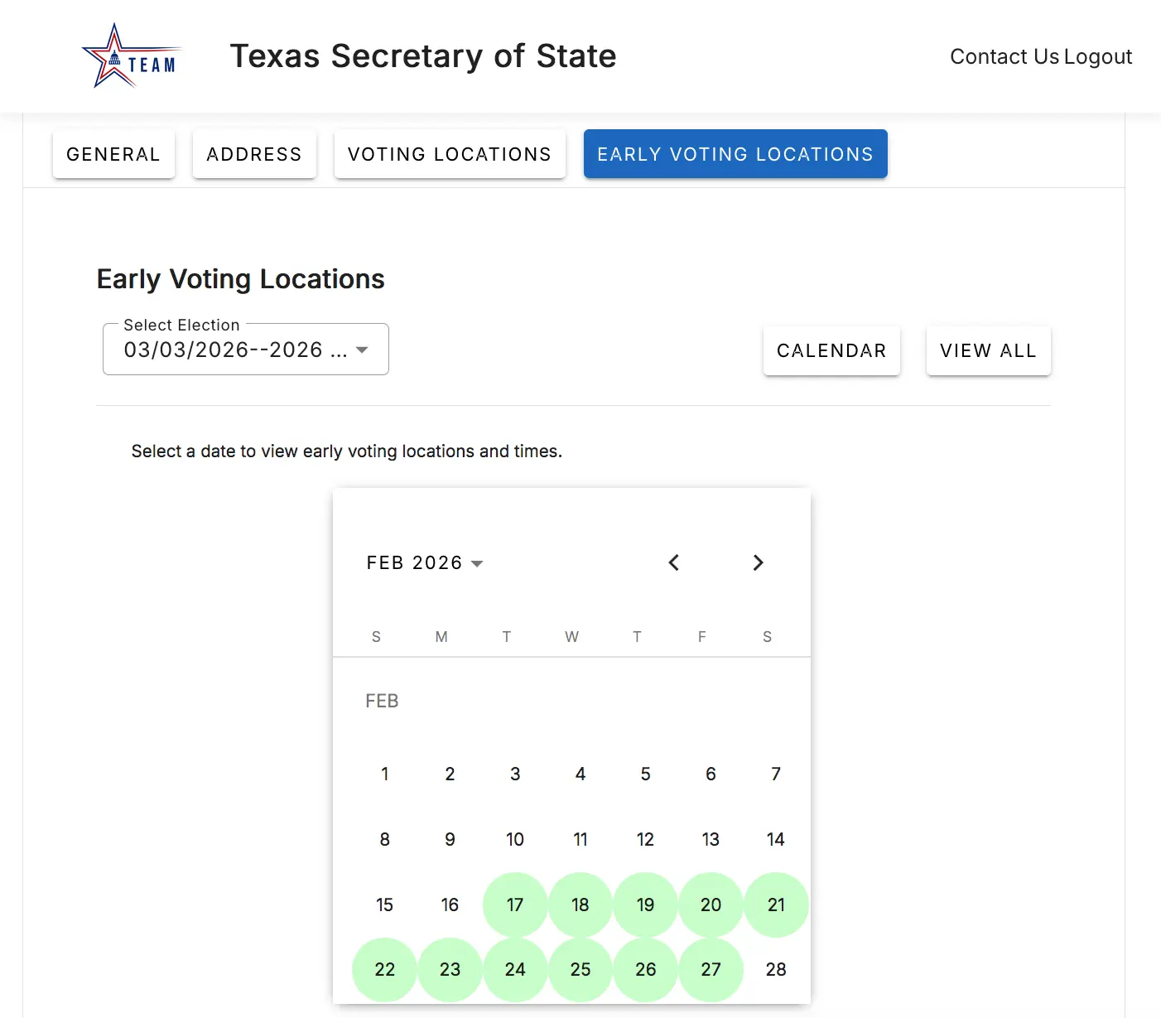Open the Contact Us link
The image size is (1161, 1018).
coord(1004,56)
